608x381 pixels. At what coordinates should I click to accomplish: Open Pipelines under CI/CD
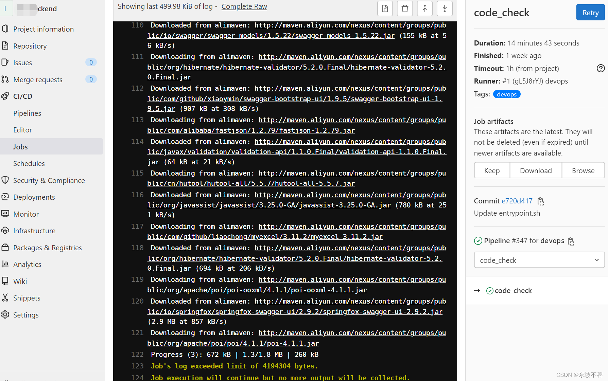click(27, 113)
